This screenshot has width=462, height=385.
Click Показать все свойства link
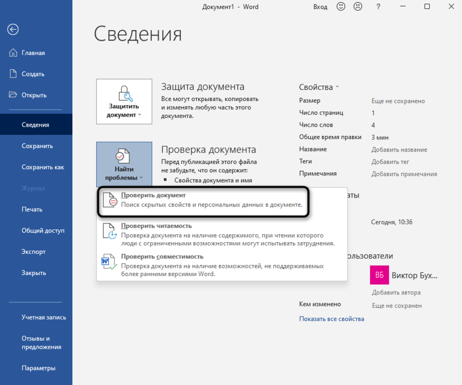[332, 319]
